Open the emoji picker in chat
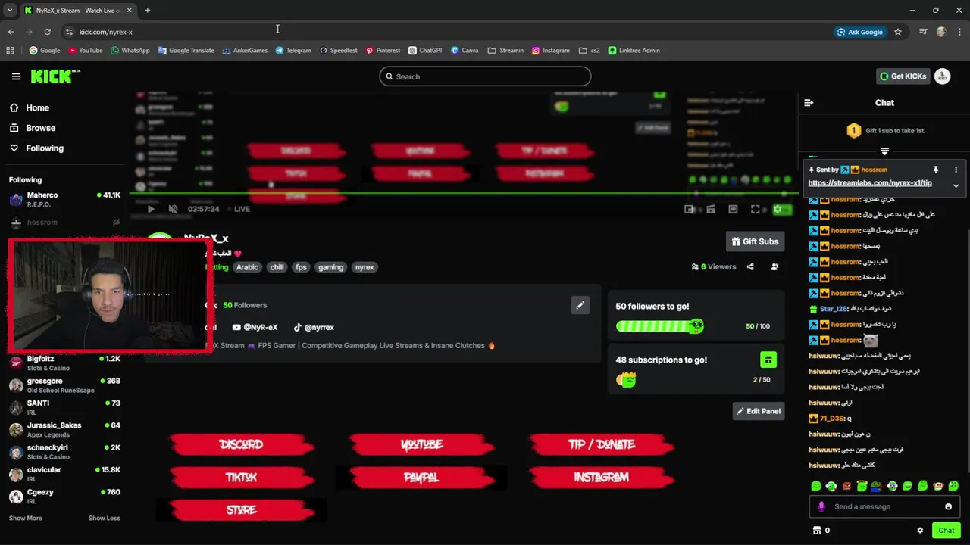The height and width of the screenshot is (545, 970). coord(948,506)
